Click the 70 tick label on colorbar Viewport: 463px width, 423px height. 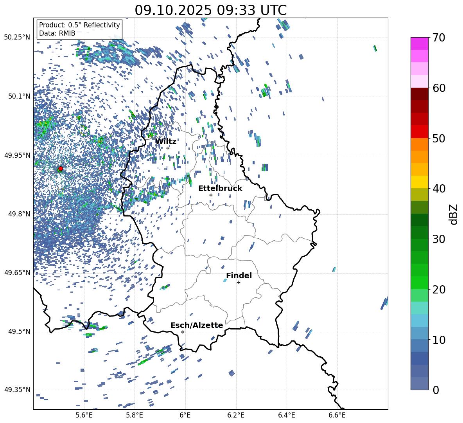[x=439, y=38]
